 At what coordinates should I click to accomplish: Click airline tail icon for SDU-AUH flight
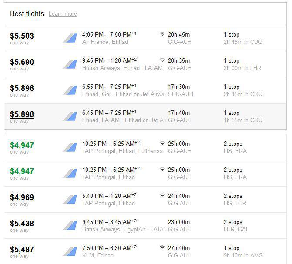click(70, 90)
